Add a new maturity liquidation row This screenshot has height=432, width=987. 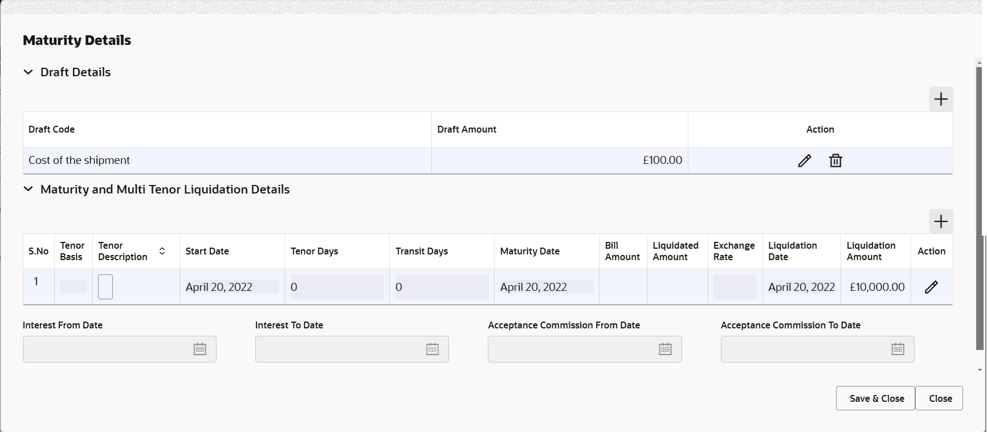pyautogui.click(x=941, y=221)
